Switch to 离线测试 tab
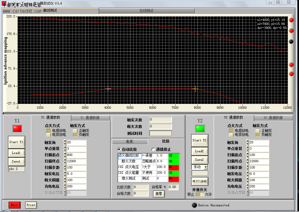 point(50,11)
